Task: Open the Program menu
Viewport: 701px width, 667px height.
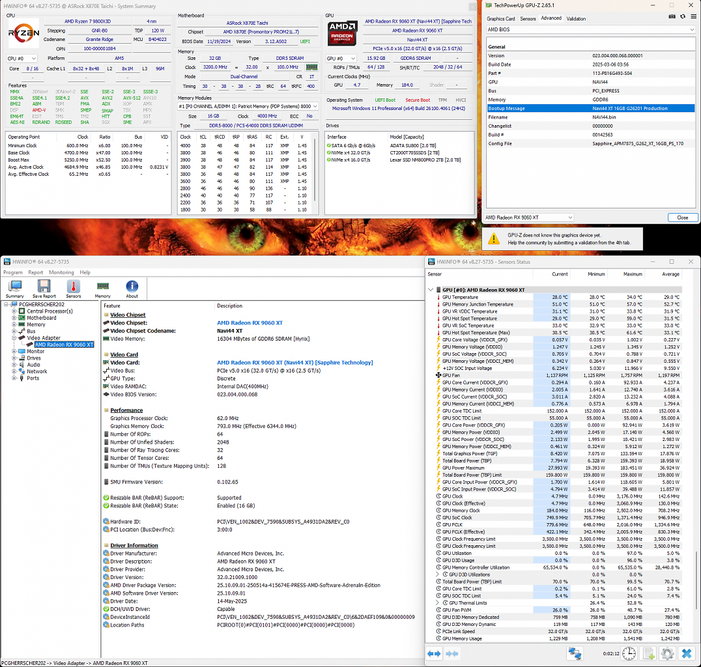Action: click(13, 272)
